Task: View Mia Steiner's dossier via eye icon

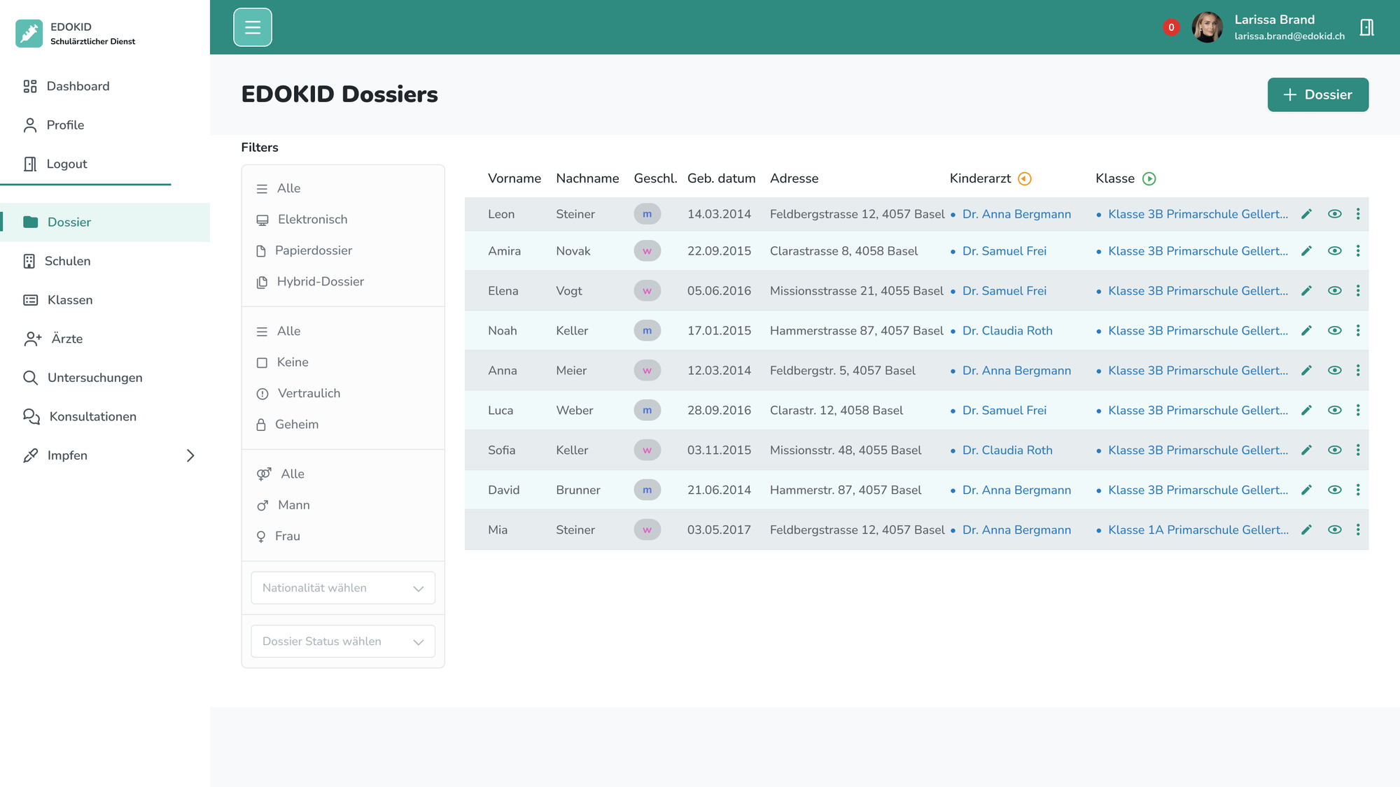Action: click(1335, 530)
